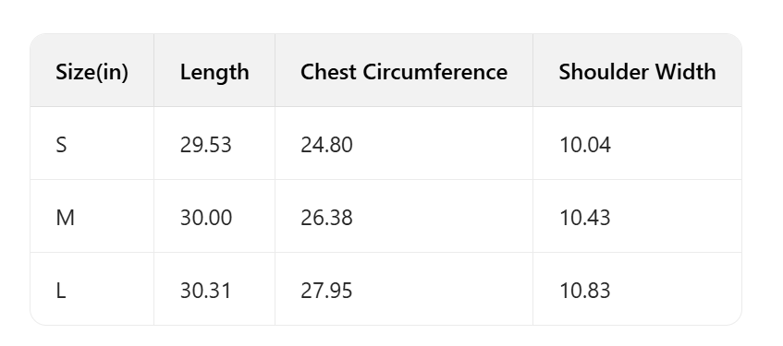Click the 26.38 chest circumference value

pyautogui.click(x=326, y=218)
